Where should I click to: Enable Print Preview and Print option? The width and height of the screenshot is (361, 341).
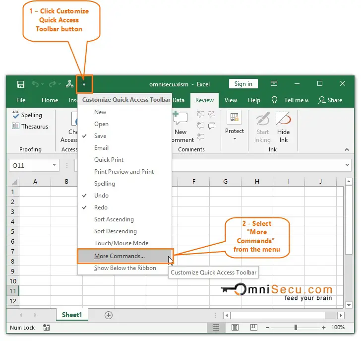coord(125,172)
